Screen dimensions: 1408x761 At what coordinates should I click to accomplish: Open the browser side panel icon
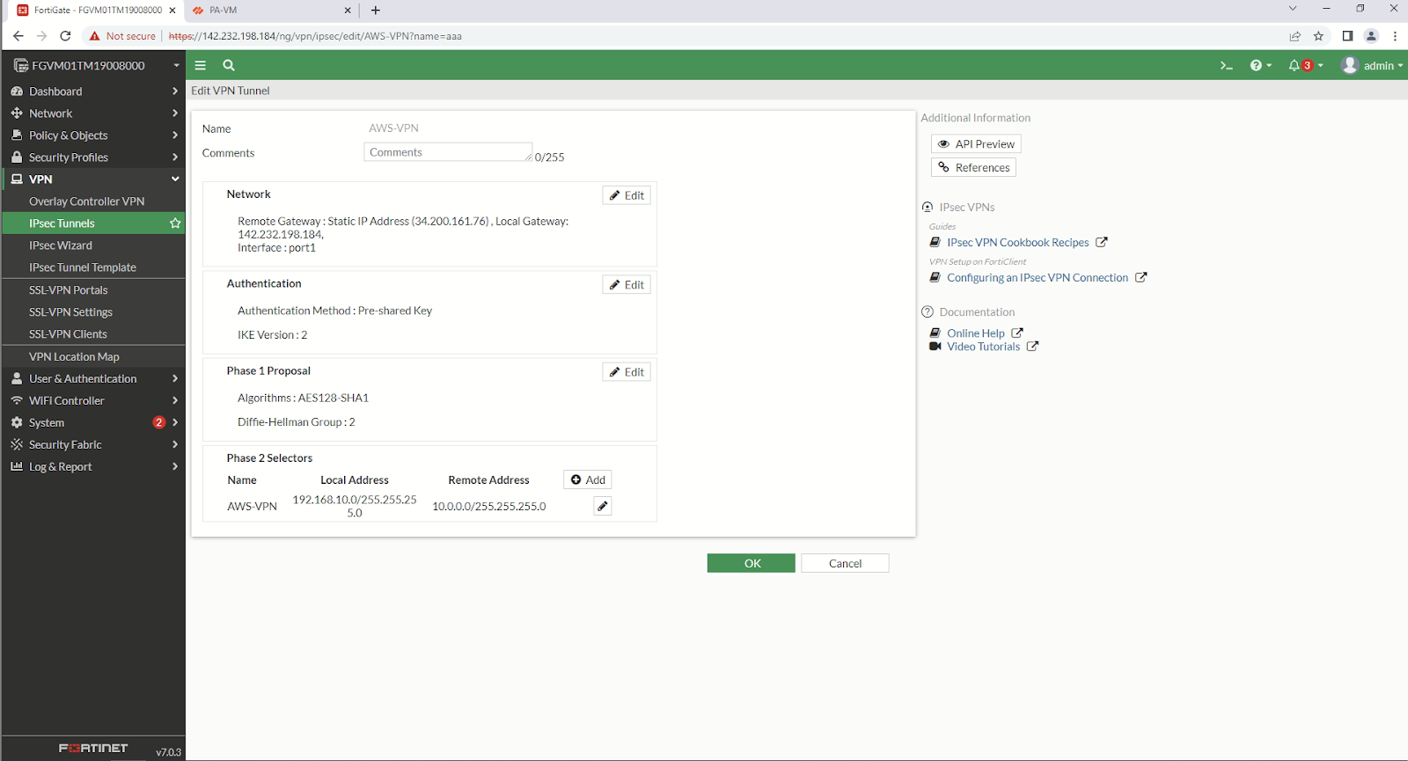click(x=1347, y=36)
